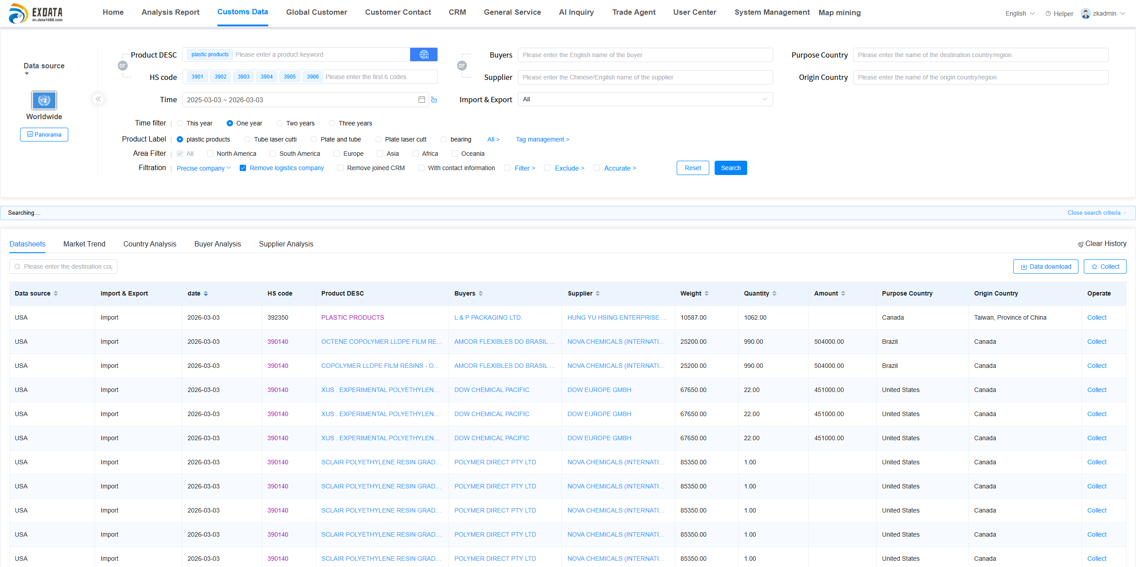1136x567 pixels.
Task: Click the Helper question-mark icon
Action: (1049, 13)
